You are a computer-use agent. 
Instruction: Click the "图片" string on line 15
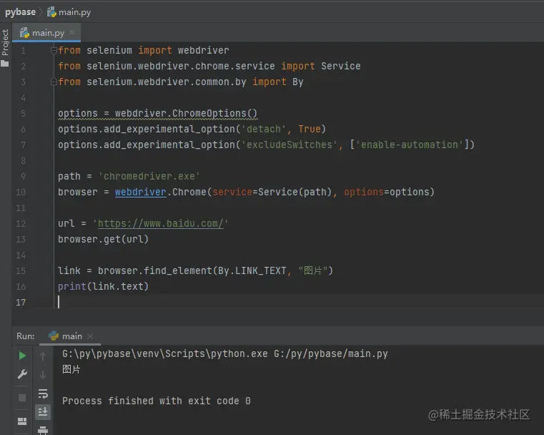[312, 270]
